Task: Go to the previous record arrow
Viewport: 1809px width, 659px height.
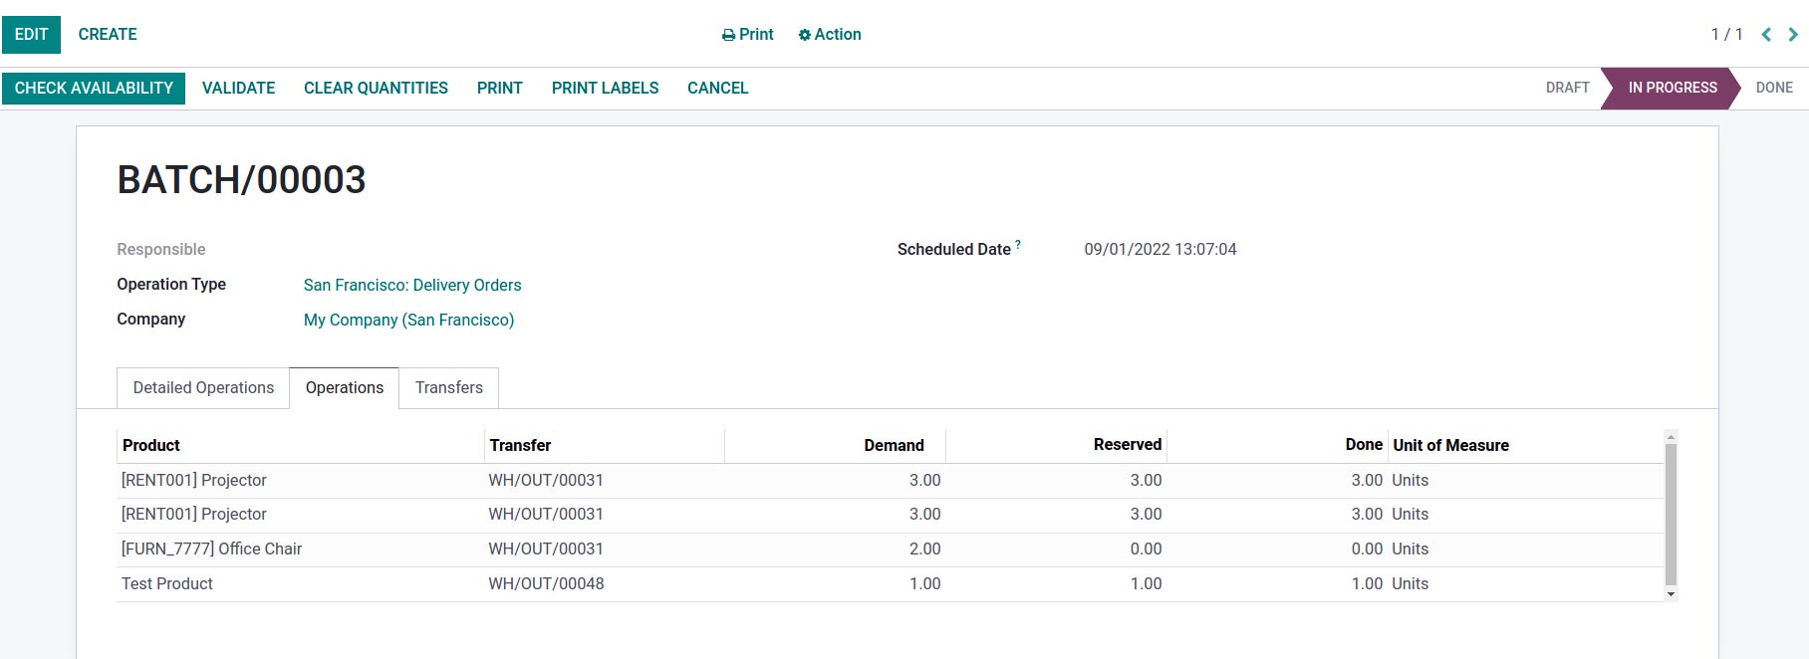Action: point(1766,35)
